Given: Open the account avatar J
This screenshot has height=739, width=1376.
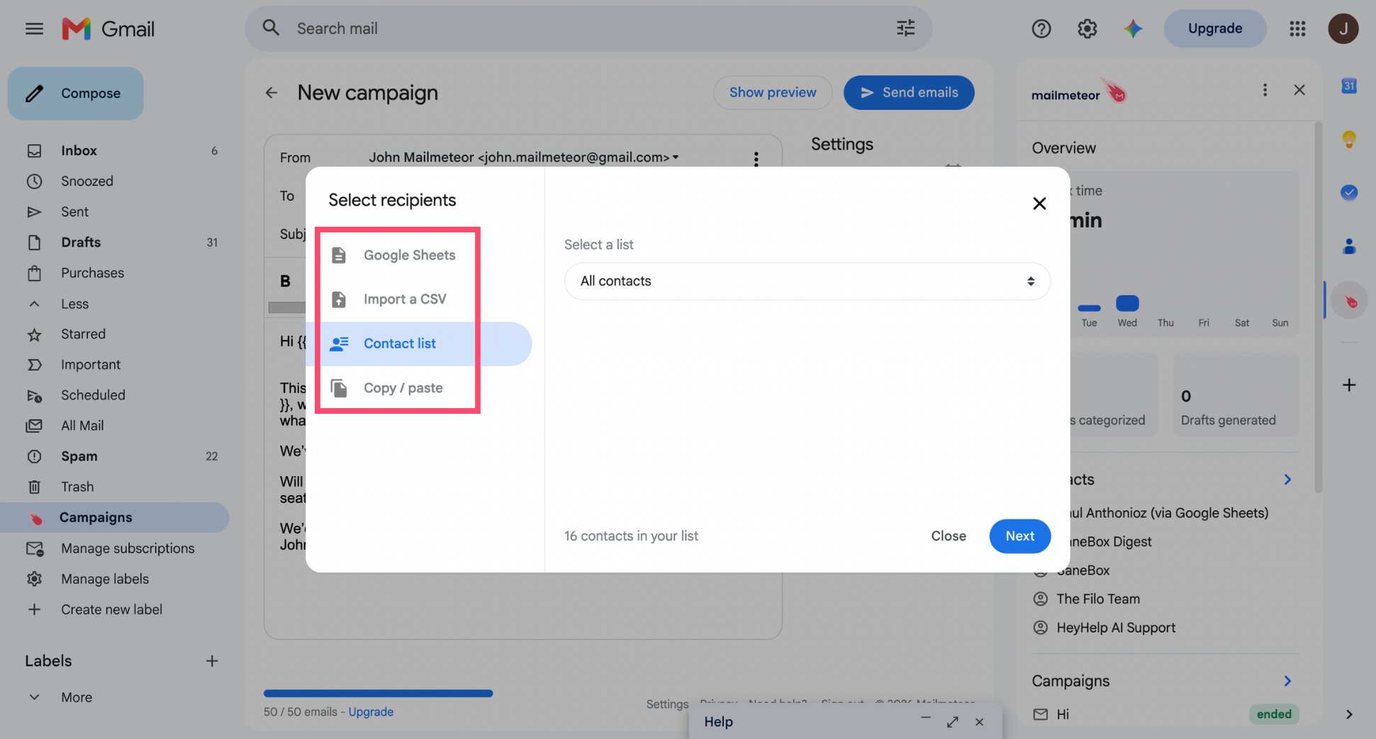Looking at the screenshot, I should tap(1343, 29).
